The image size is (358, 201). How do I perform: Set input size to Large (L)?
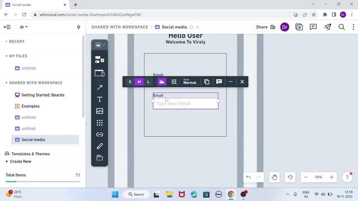click(x=148, y=82)
